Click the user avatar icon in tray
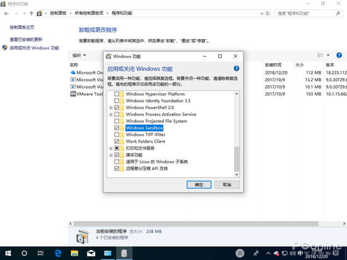This screenshot has height=260, width=347. (240, 253)
